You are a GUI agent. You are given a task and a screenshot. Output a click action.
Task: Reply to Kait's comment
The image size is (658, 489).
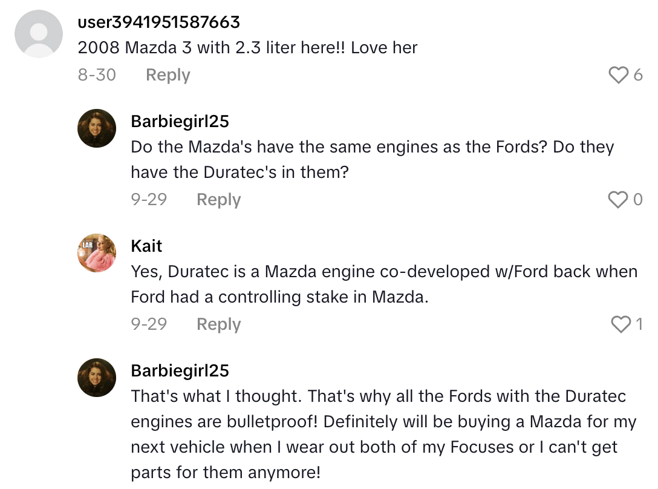tap(218, 324)
